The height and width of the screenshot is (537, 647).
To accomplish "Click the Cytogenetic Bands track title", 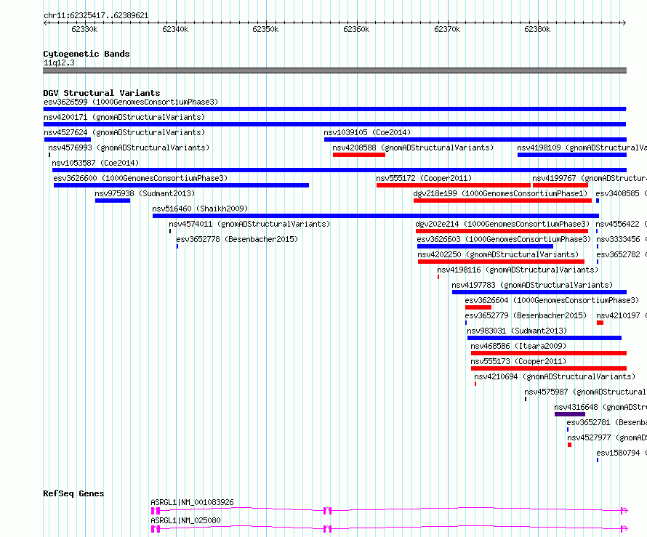I will tap(87, 54).
